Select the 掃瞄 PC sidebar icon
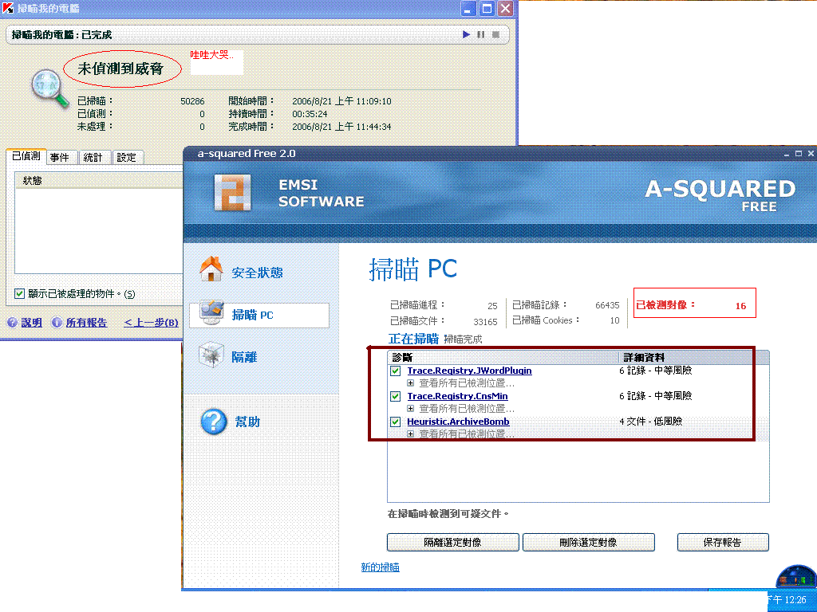Viewport: 817px width, 612px height. pos(212,314)
